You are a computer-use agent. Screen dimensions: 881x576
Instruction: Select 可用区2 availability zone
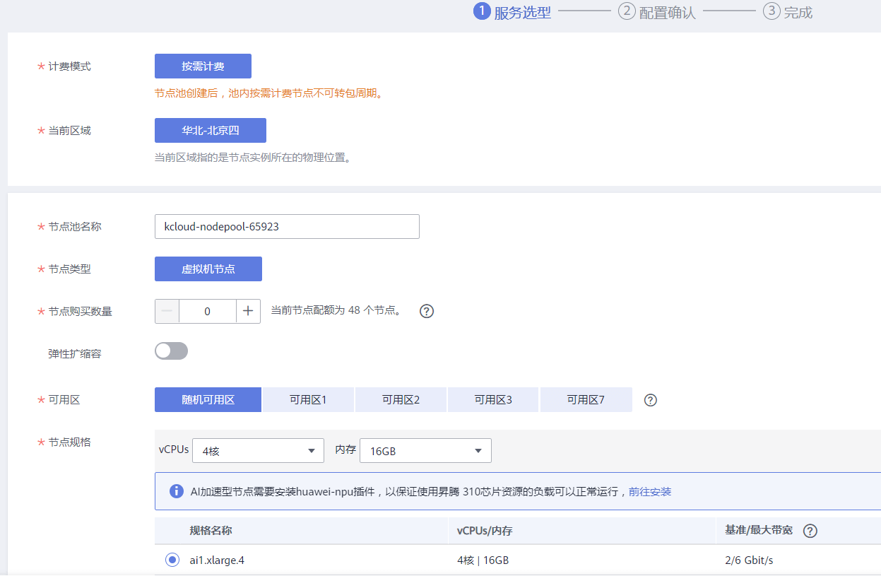click(401, 399)
